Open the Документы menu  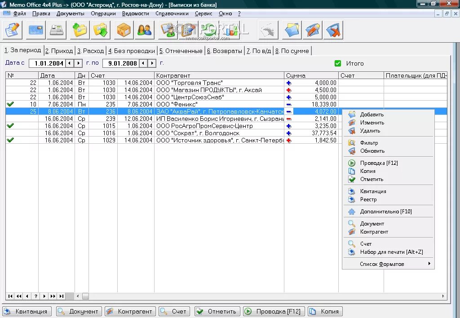pos(71,13)
